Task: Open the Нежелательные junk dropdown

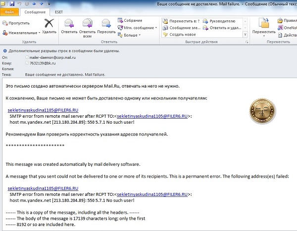Action: (x=21, y=33)
